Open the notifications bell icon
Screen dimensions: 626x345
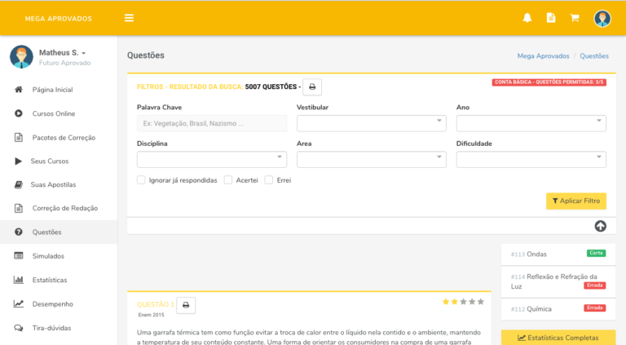tap(527, 18)
